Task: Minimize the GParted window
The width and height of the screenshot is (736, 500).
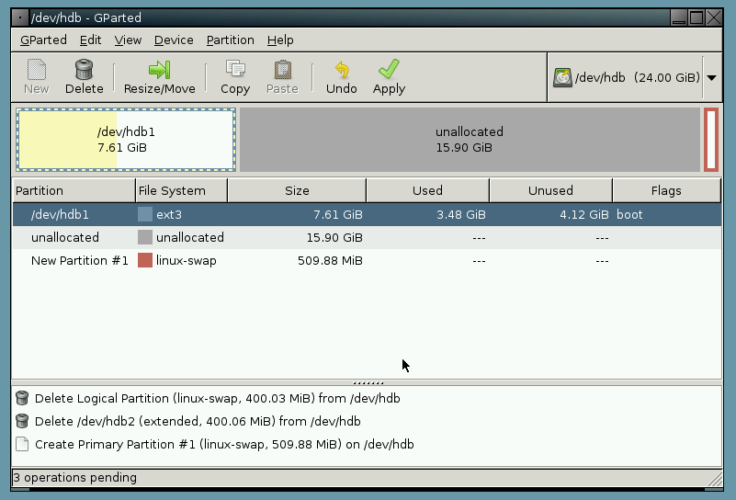Action: tap(678, 17)
